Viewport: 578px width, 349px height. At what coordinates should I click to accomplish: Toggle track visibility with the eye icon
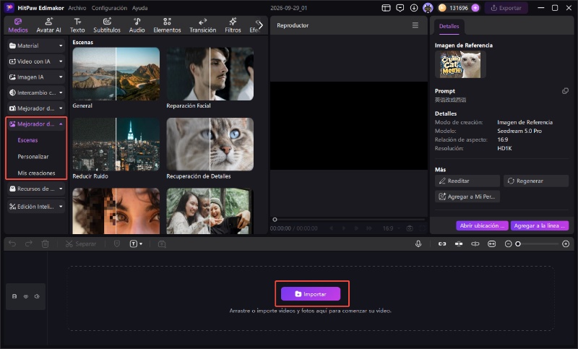(26, 296)
